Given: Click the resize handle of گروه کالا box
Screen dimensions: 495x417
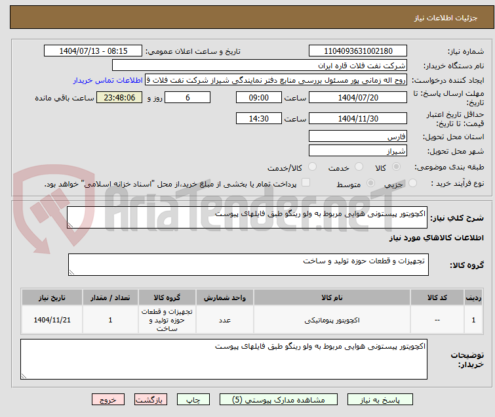Looking at the screenshot, I should click(x=71, y=273).
